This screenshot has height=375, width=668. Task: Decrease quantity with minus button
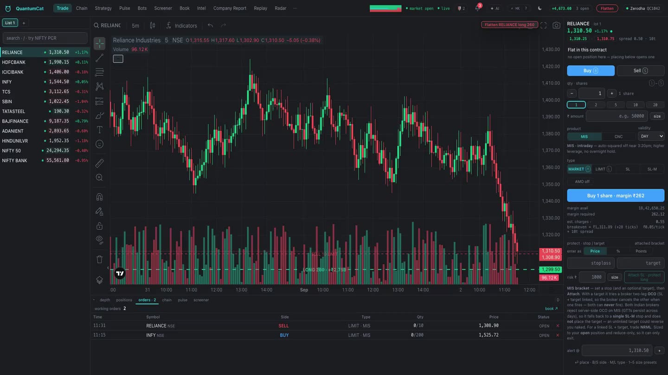(x=572, y=94)
